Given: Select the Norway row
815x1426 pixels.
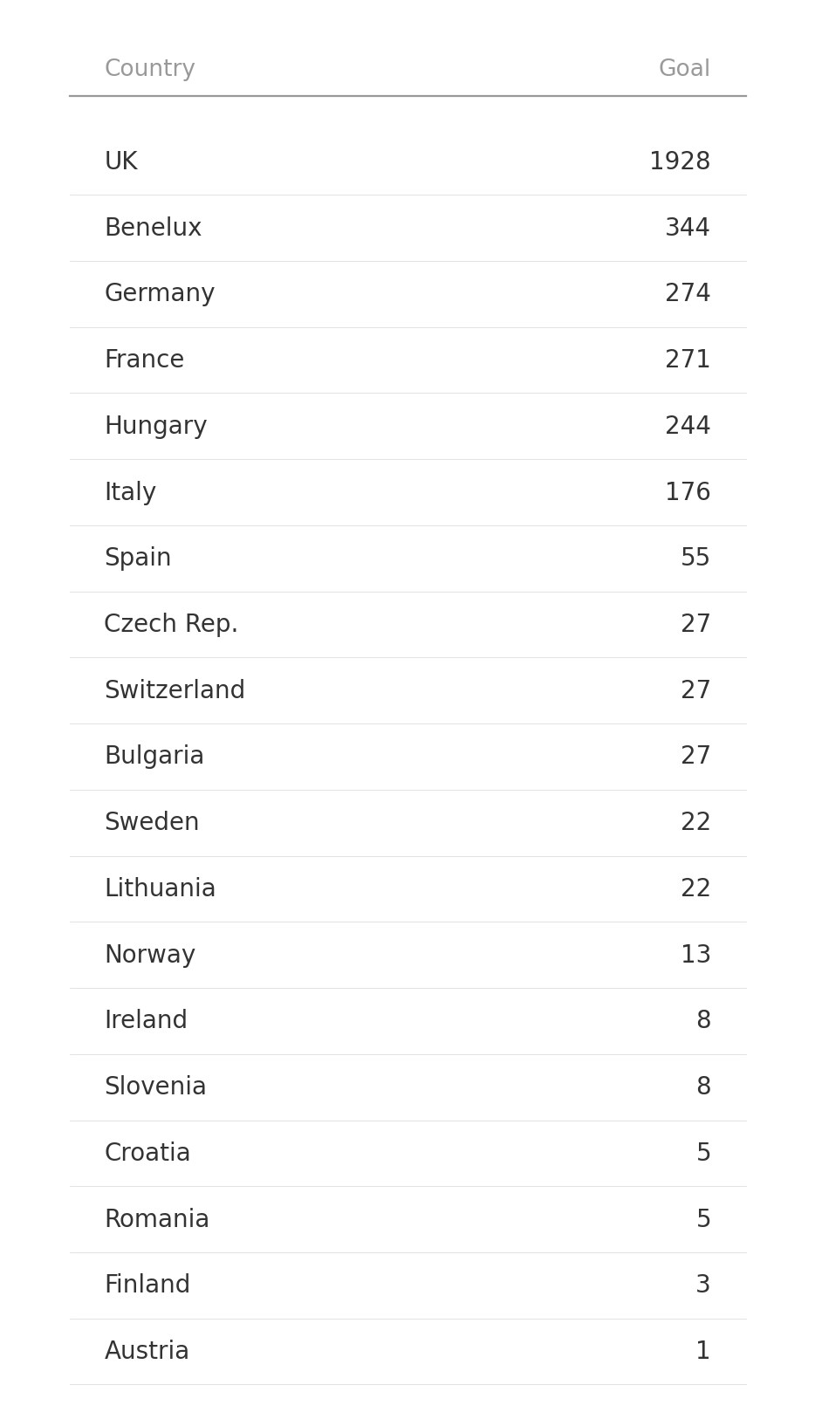Looking at the screenshot, I should 150,956.
